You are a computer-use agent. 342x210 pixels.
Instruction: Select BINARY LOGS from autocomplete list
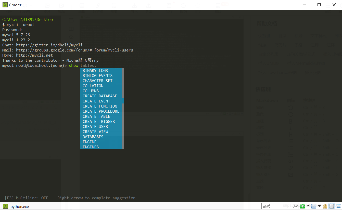101,70
